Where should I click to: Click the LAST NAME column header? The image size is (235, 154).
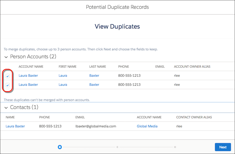98,67
